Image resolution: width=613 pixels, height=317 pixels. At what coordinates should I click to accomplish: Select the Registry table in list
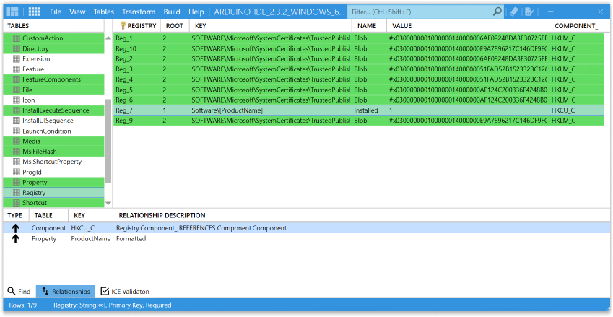click(53, 193)
